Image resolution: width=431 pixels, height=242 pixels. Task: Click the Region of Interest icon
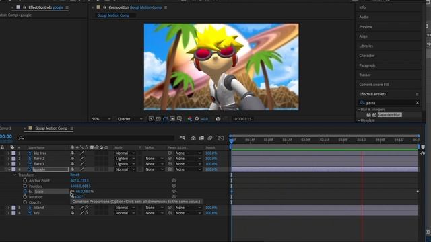click(172, 119)
